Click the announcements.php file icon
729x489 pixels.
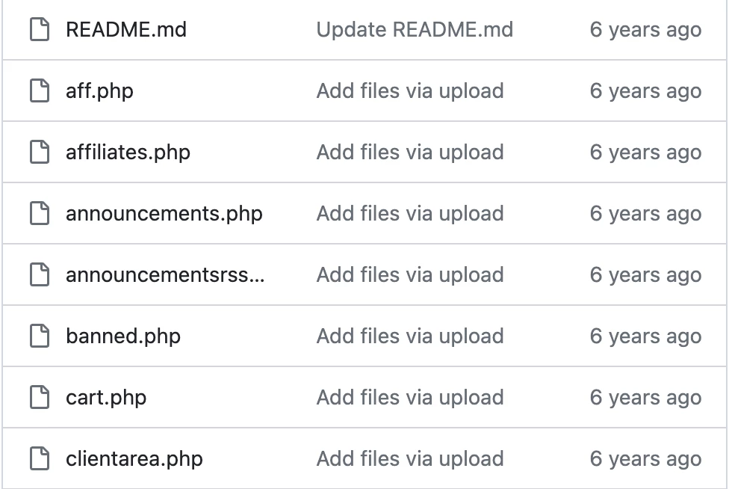(x=38, y=213)
